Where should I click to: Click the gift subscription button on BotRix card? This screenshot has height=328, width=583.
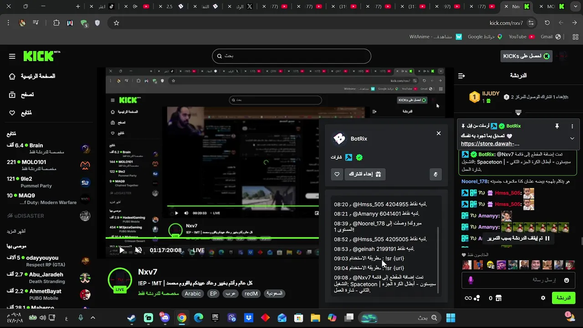tap(364, 174)
